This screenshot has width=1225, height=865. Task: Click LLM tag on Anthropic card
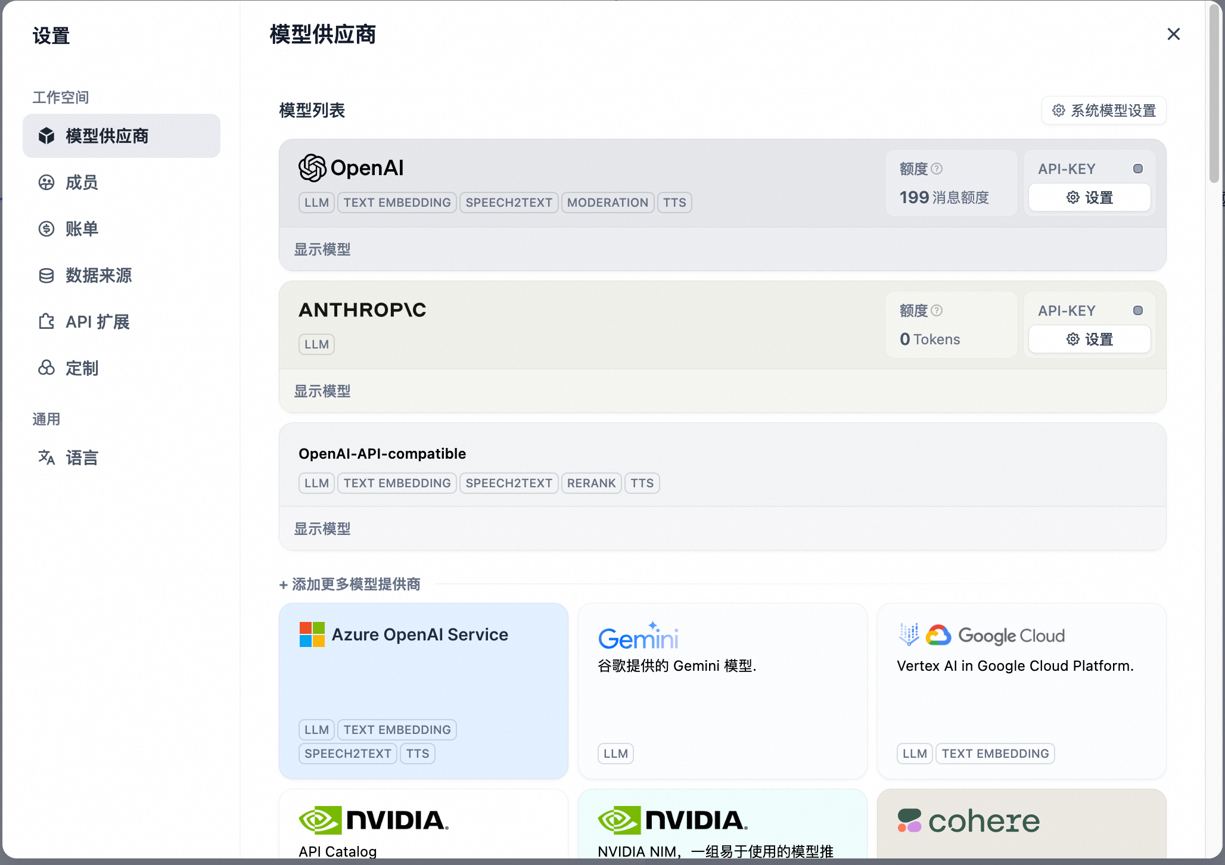(x=316, y=344)
